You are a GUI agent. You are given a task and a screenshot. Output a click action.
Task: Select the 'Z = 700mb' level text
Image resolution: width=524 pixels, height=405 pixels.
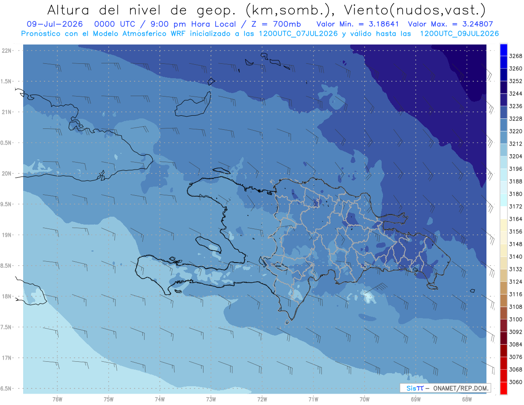click(x=275, y=24)
